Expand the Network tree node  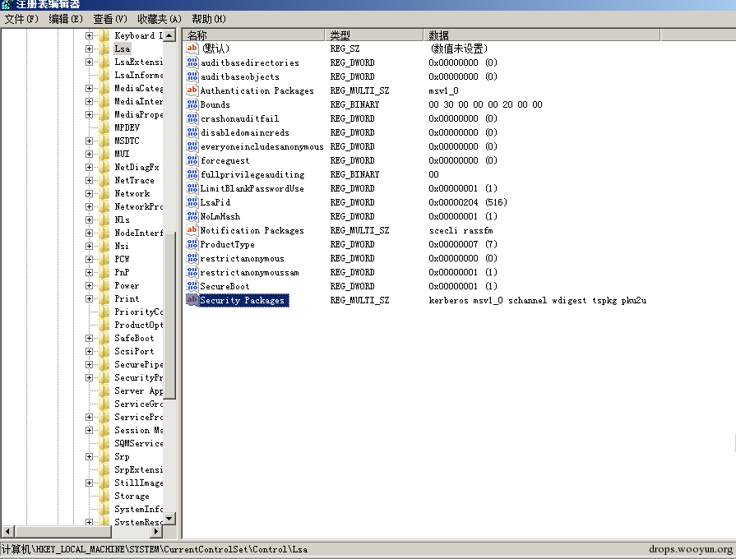90,193
